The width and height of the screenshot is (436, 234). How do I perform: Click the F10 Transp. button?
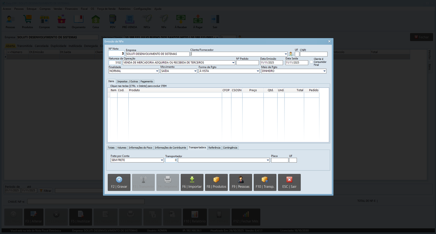[x=265, y=182]
